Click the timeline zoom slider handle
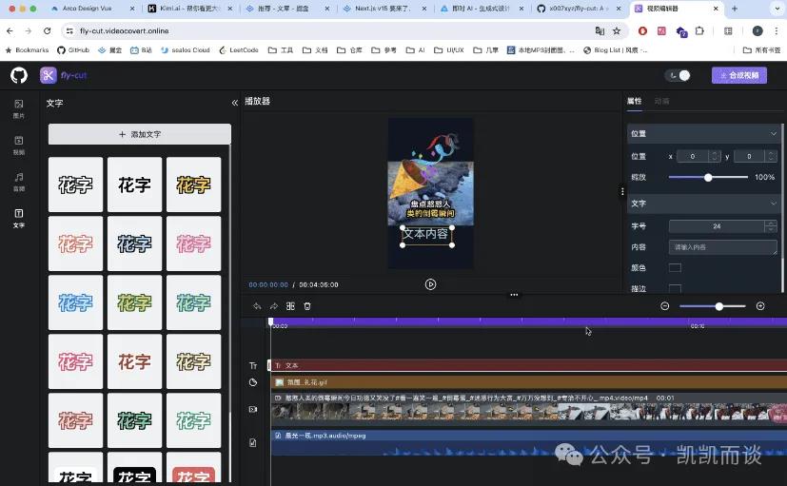Viewport: 787px width, 486px height. click(718, 306)
